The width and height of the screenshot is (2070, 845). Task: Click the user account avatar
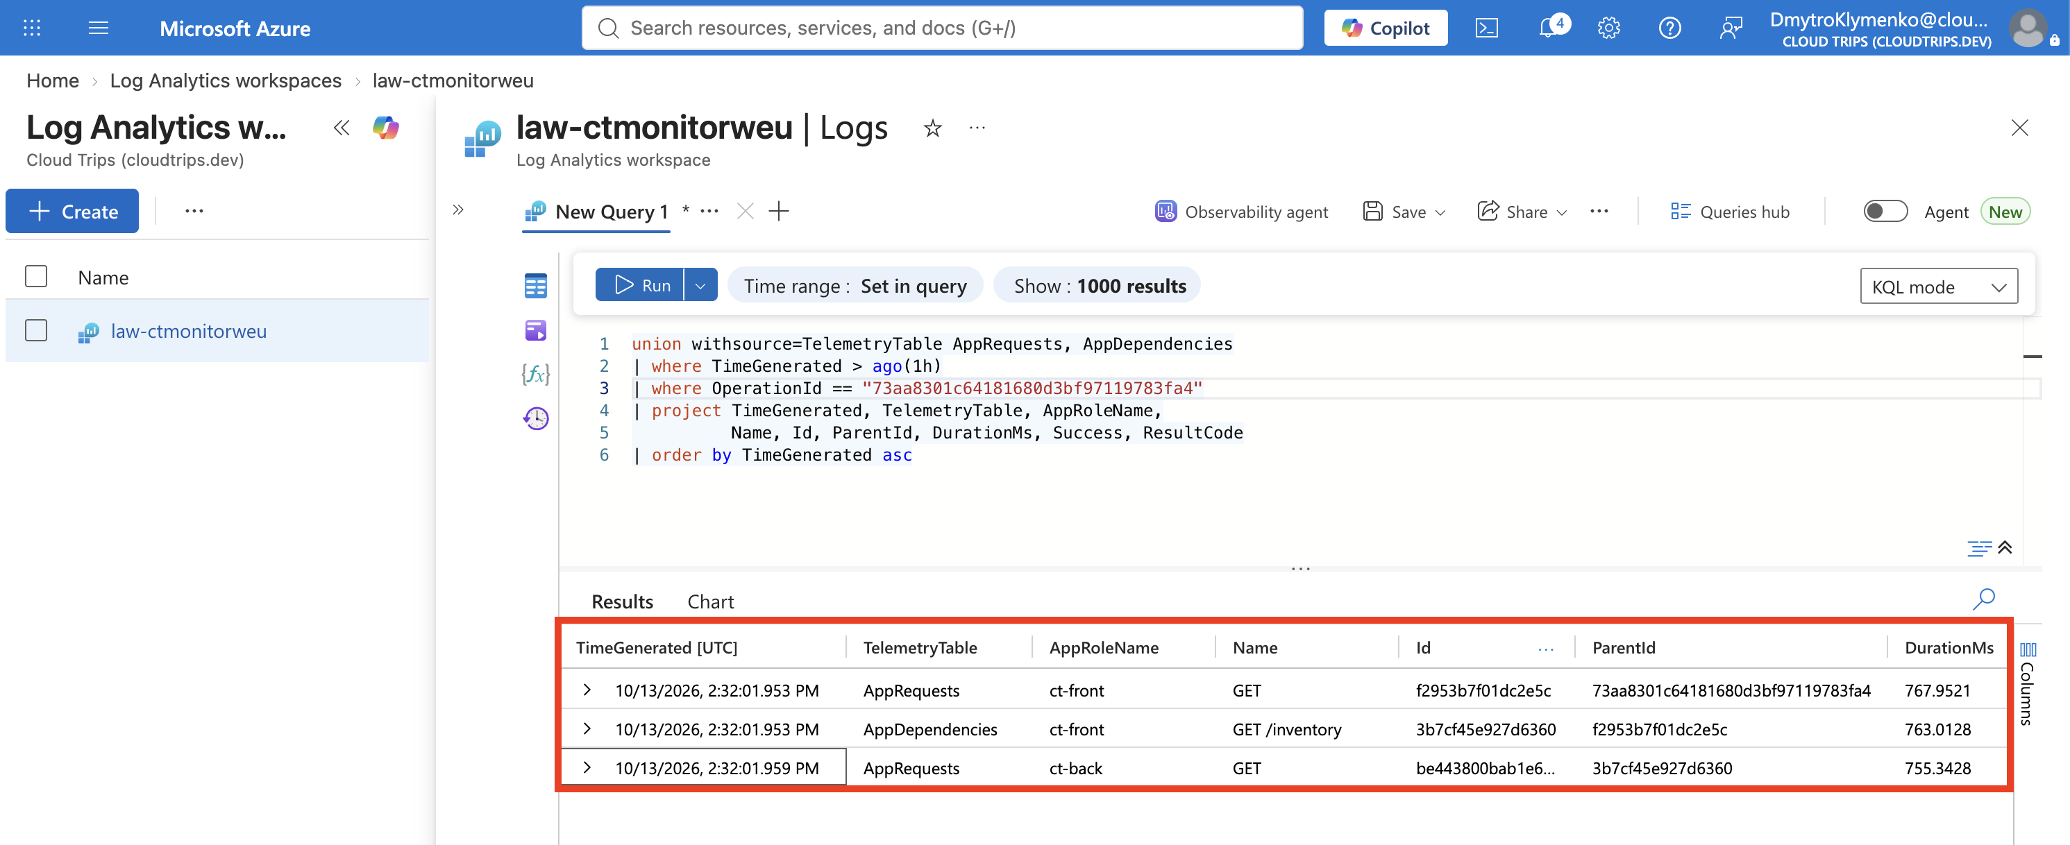coord(2028,28)
